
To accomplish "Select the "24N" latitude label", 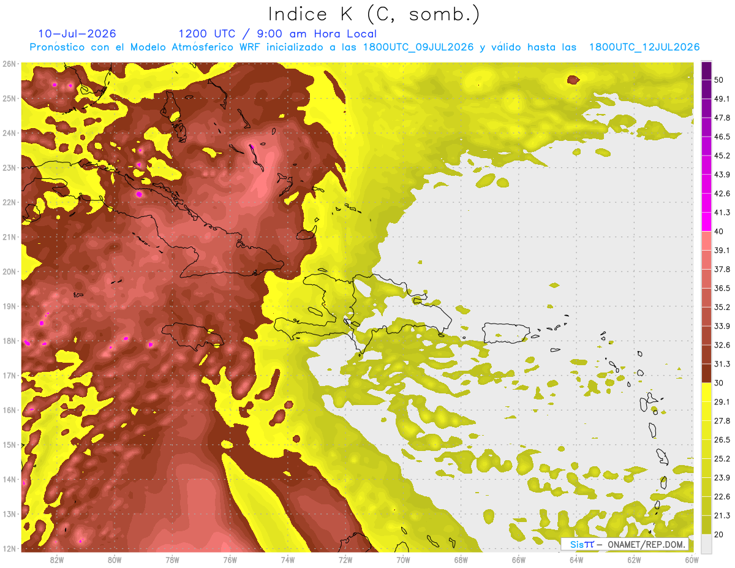I will pos(9,133).
